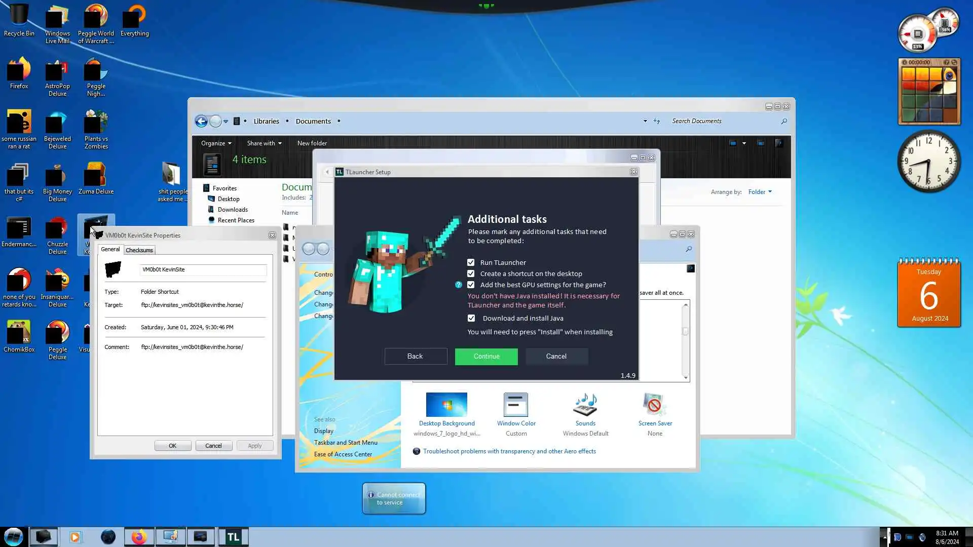Click the GPU settings help question-mark icon

tap(459, 285)
